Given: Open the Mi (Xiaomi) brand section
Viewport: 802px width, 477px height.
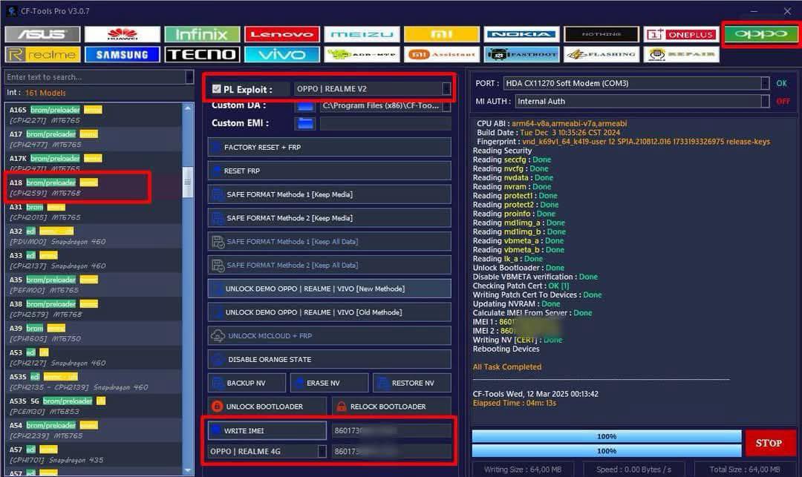Looking at the screenshot, I should [442, 34].
